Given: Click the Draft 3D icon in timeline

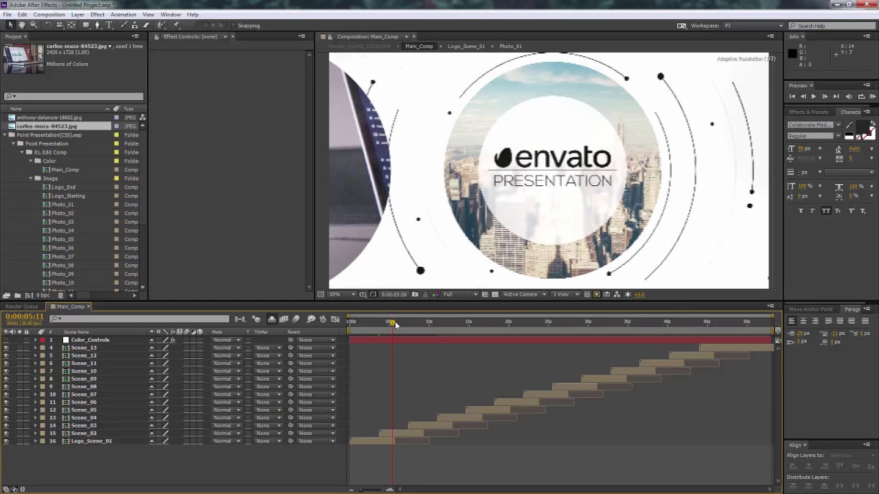Looking at the screenshot, I should (x=256, y=319).
